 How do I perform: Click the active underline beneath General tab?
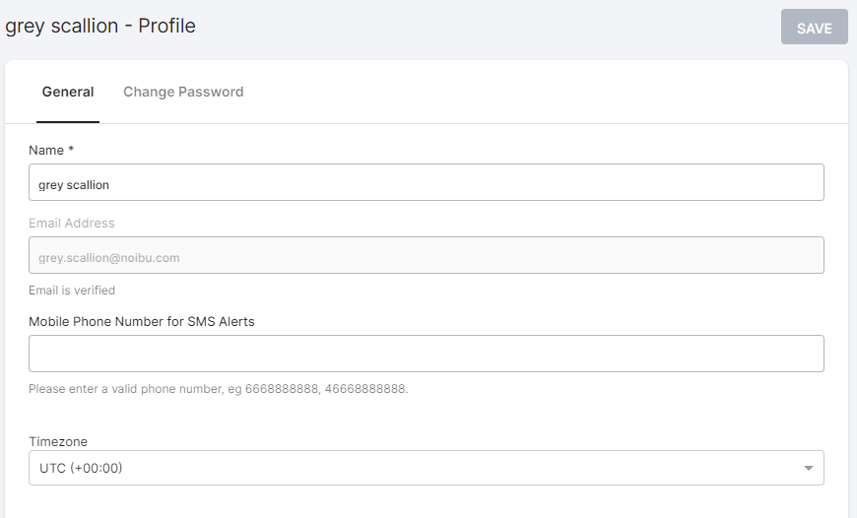pyautogui.click(x=68, y=122)
